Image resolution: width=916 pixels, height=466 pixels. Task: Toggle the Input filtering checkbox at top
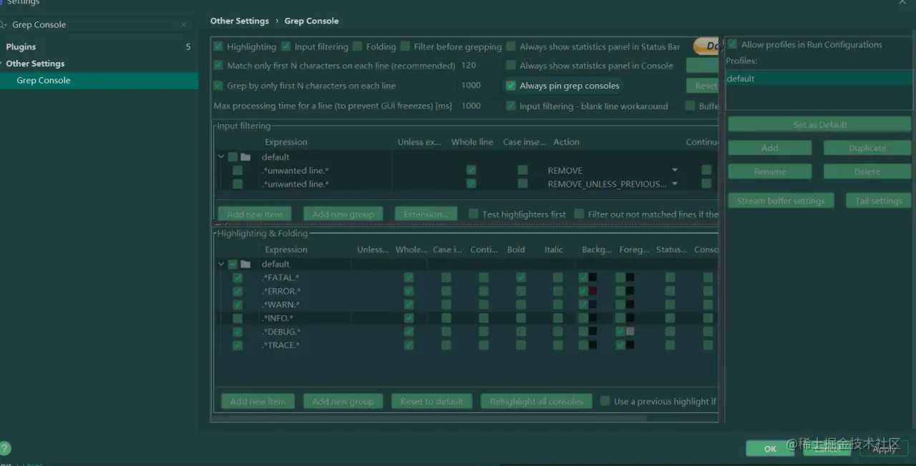point(286,46)
